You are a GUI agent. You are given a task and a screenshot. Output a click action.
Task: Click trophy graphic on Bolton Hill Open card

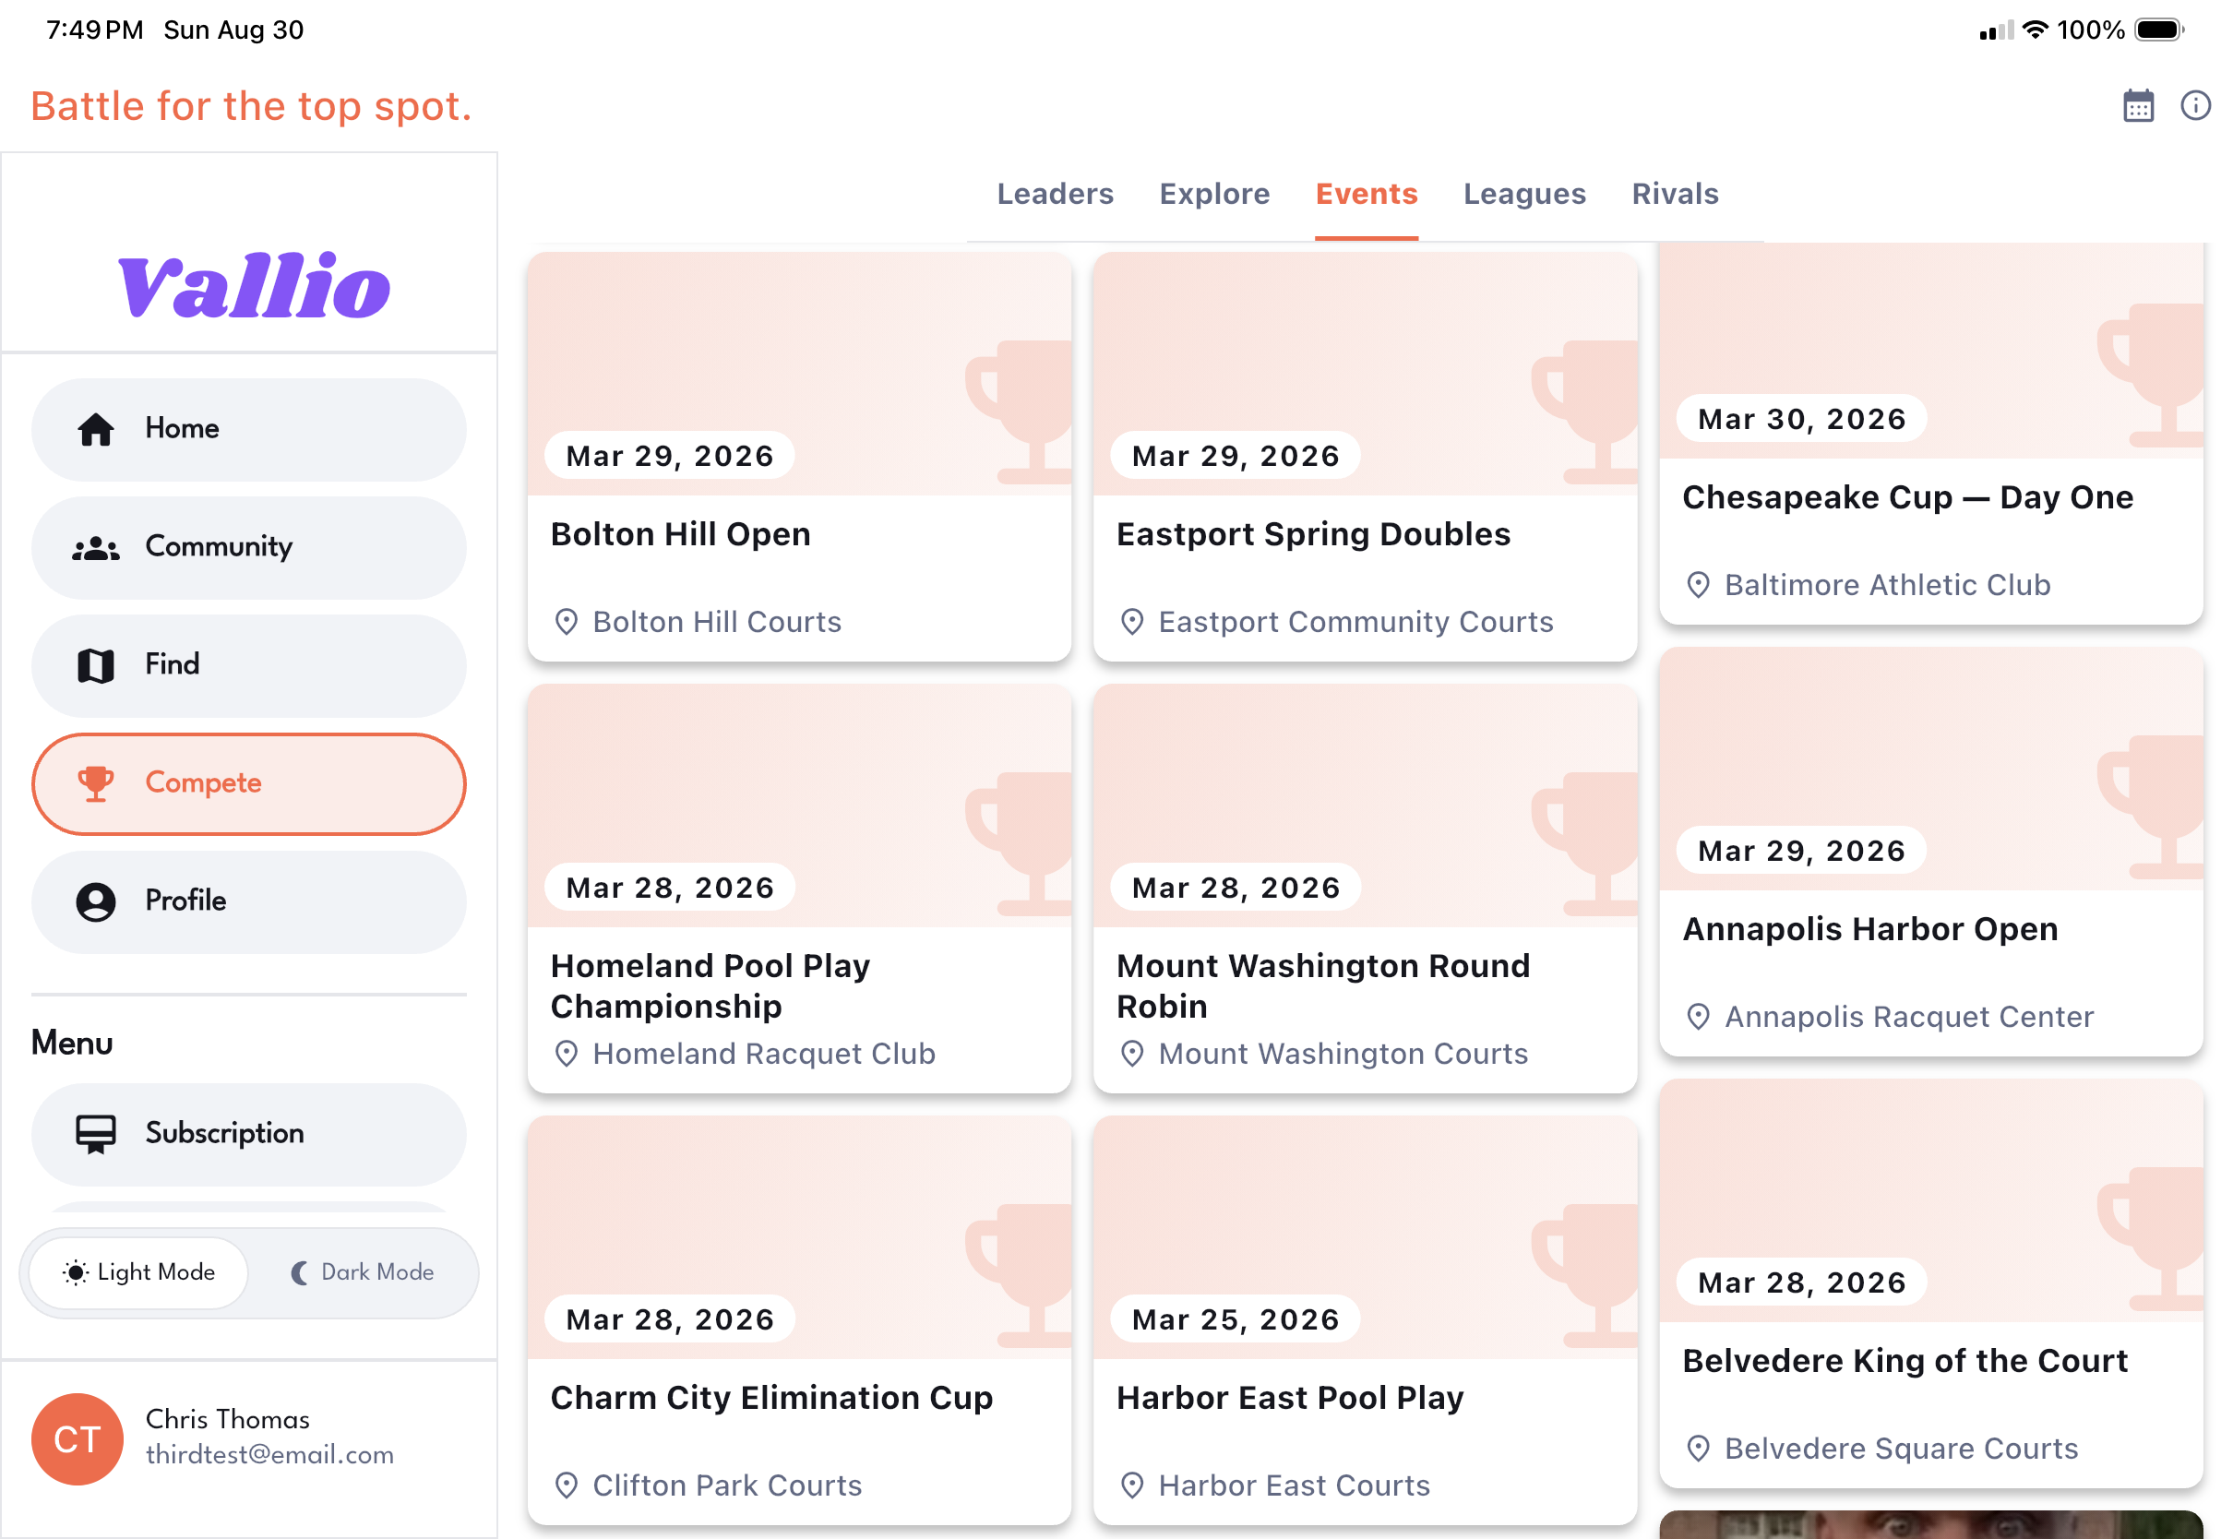pos(1019,412)
